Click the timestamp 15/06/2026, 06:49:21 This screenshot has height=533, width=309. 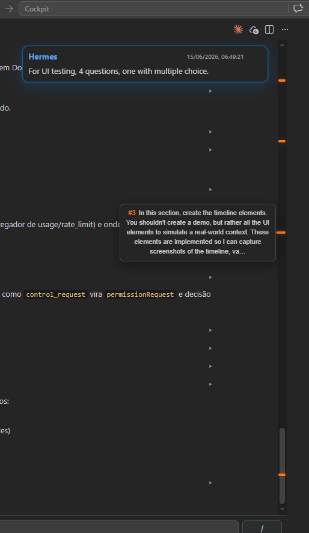[215, 56]
